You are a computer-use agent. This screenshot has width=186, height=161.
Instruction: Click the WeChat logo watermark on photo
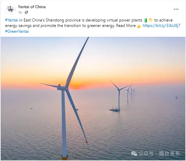(x=134, y=153)
